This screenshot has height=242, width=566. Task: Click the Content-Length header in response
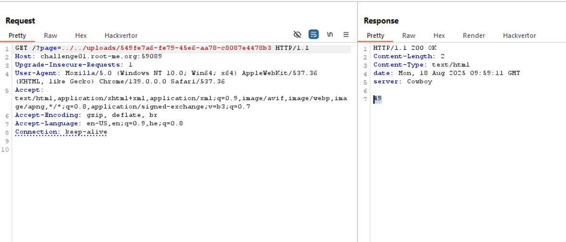409,57
